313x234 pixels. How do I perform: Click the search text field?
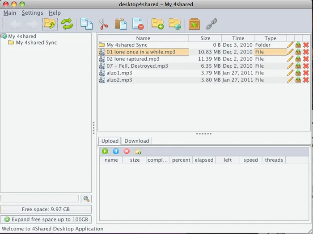click(40, 199)
